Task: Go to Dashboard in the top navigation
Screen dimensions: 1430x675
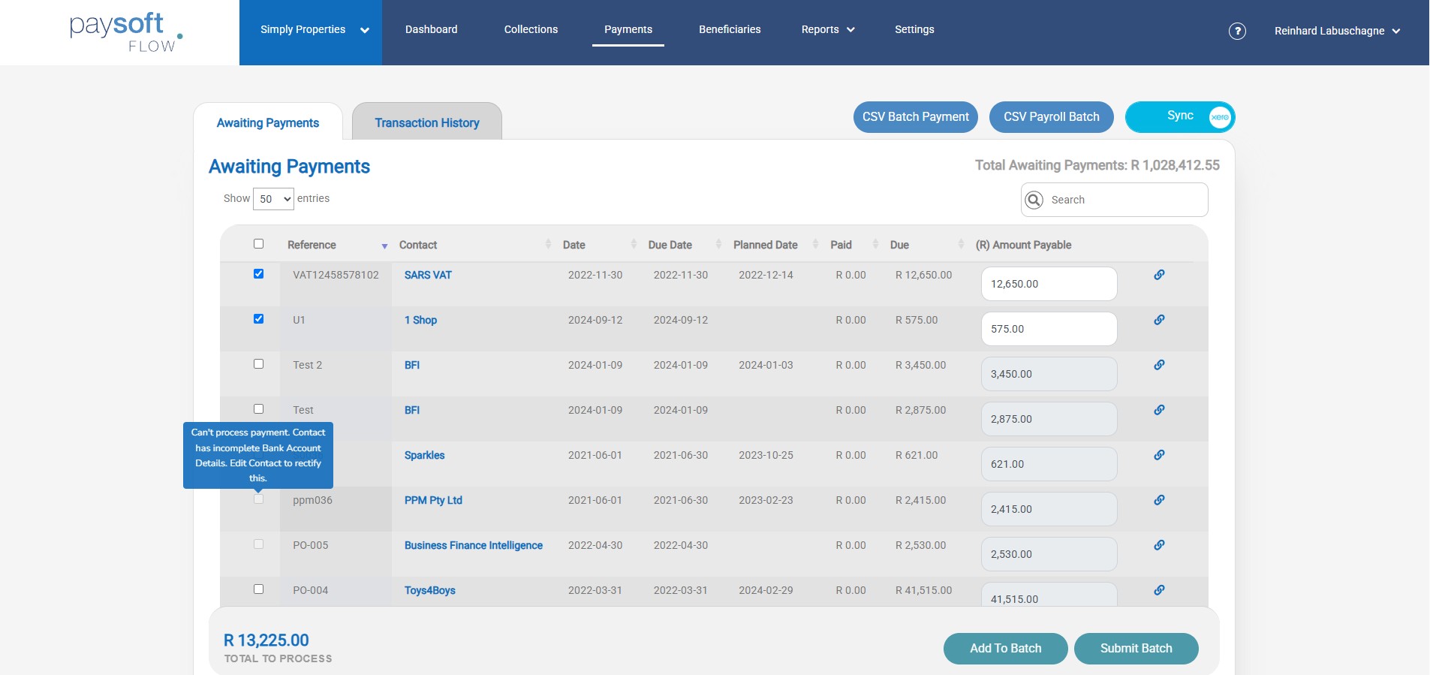Action: [x=432, y=30]
